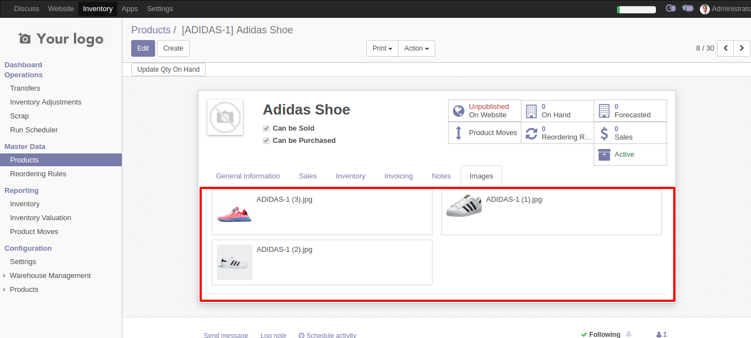Open Inventory Adjustments in the sidebar

coord(46,102)
